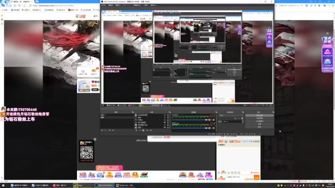The width and height of the screenshot is (335, 188).
Task: Pop out the Sources dock panel icon
Action: click(x=170, y=112)
